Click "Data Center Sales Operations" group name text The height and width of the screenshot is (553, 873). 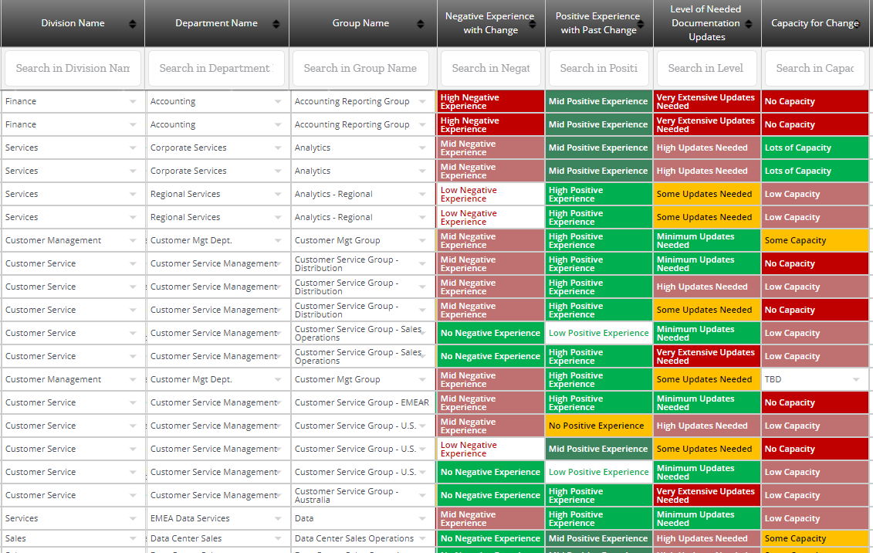(354, 538)
